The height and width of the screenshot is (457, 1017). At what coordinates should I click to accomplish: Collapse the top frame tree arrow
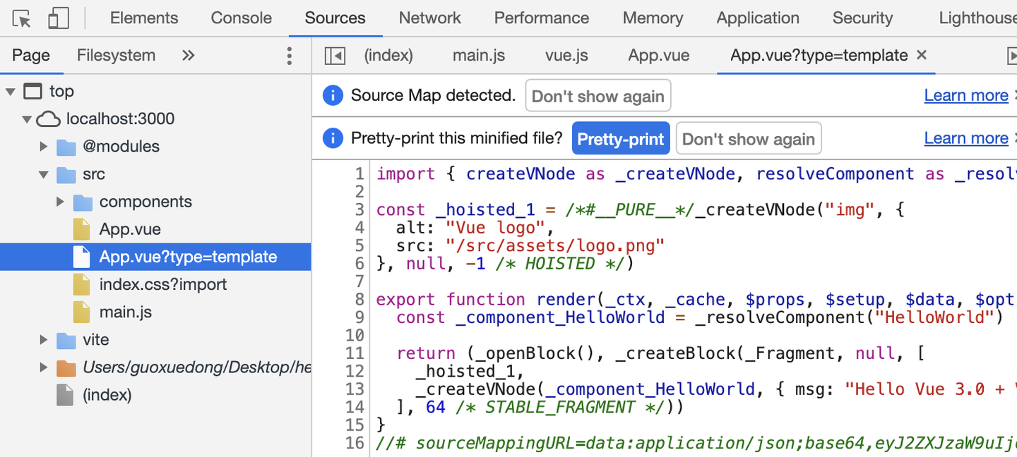(x=11, y=91)
